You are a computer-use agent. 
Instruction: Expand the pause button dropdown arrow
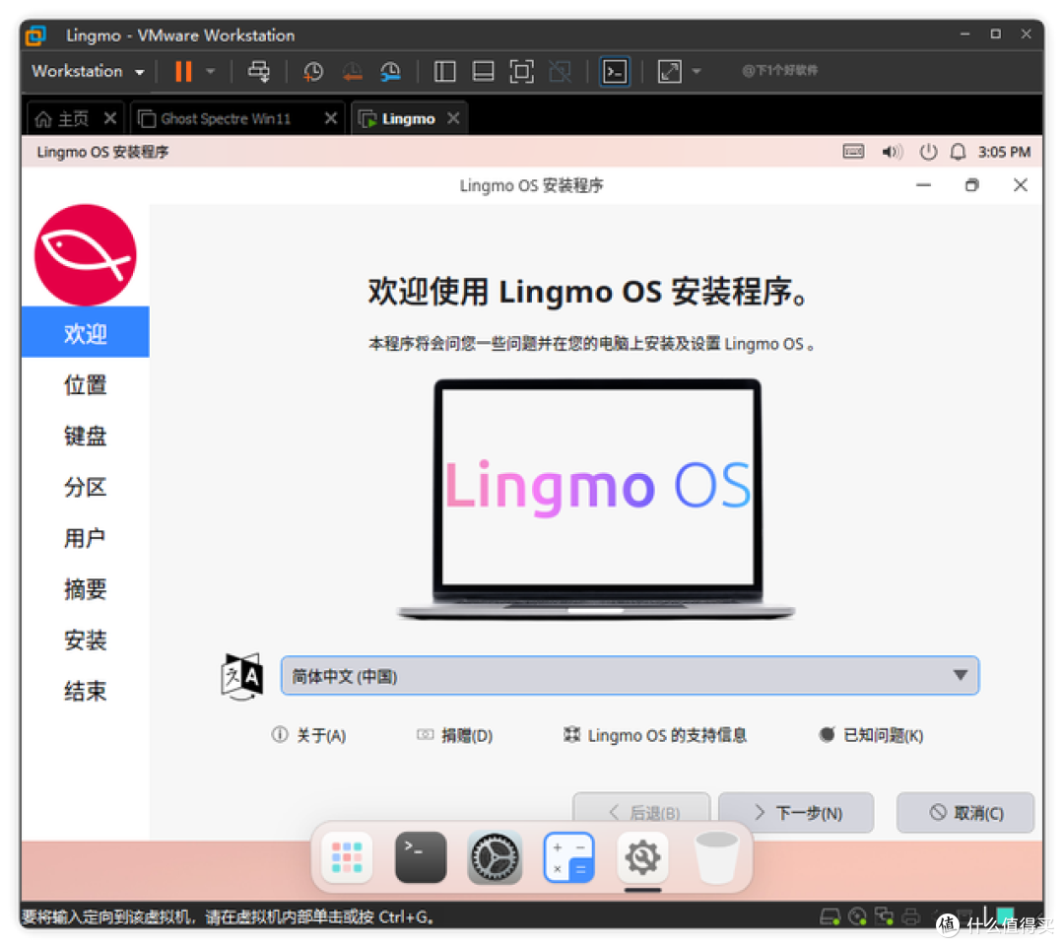pyautogui.click(x=210, y=70)
